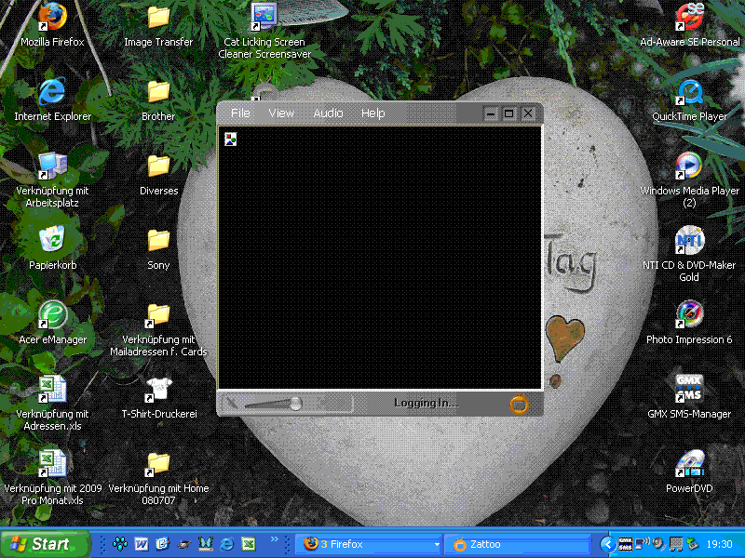Select the Mozilla Firefox desktop icon
The image size is (745, 558).
tap(52, 18)
